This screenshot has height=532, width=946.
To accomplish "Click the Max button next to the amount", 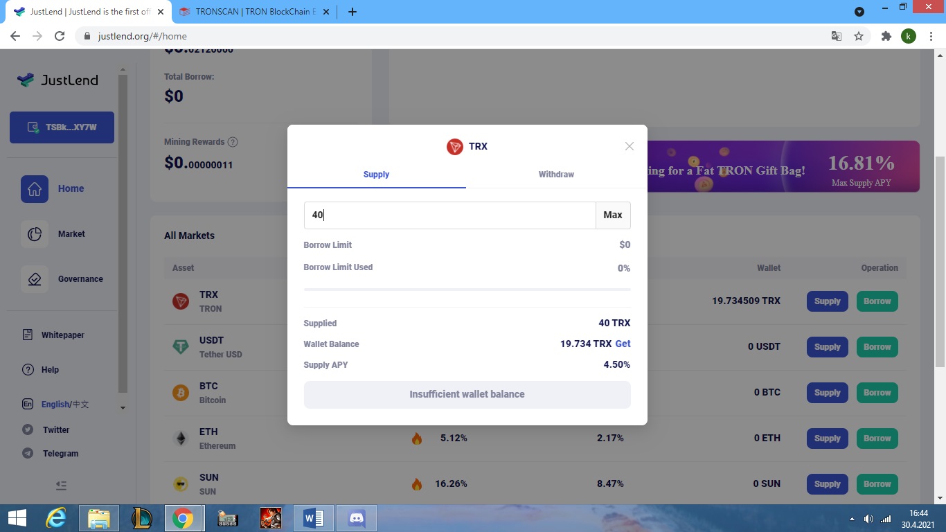I will [x=613, y=215].
